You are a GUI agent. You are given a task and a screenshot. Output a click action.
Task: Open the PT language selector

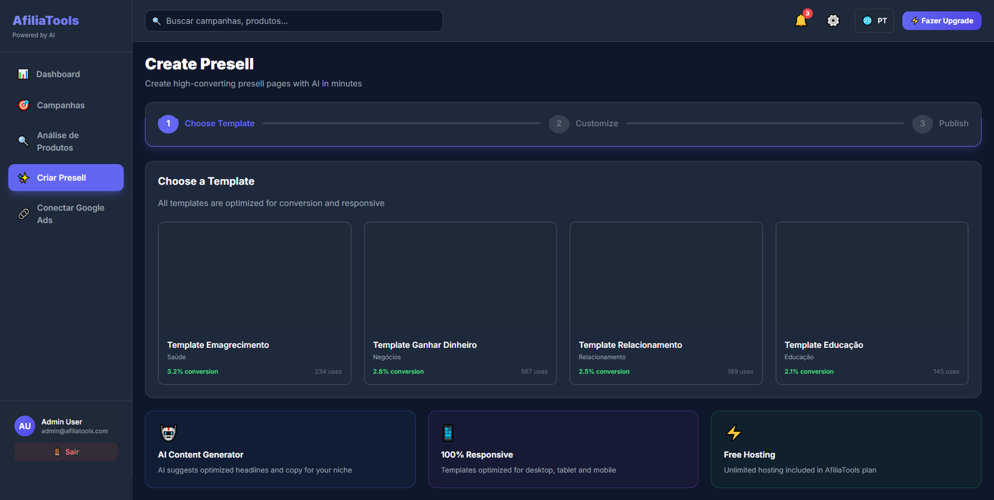(x=874, y=20)
